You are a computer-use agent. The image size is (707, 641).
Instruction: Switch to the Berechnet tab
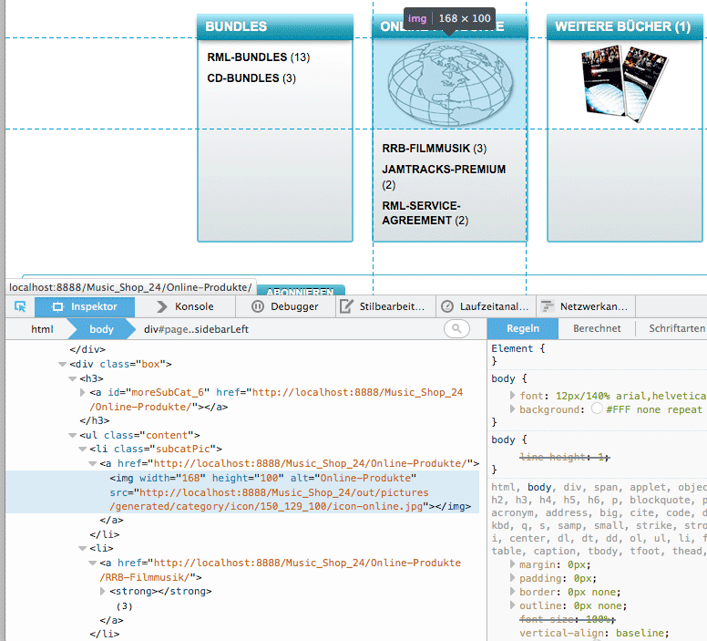pos(597,329)
